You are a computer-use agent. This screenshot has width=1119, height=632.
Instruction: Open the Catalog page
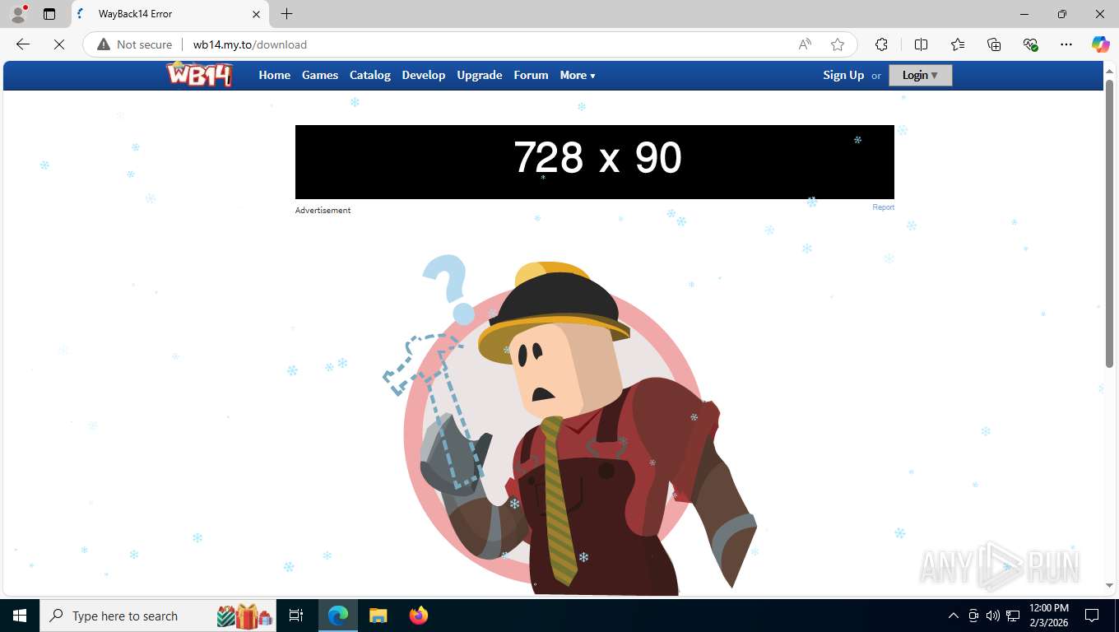coord(370,75)
